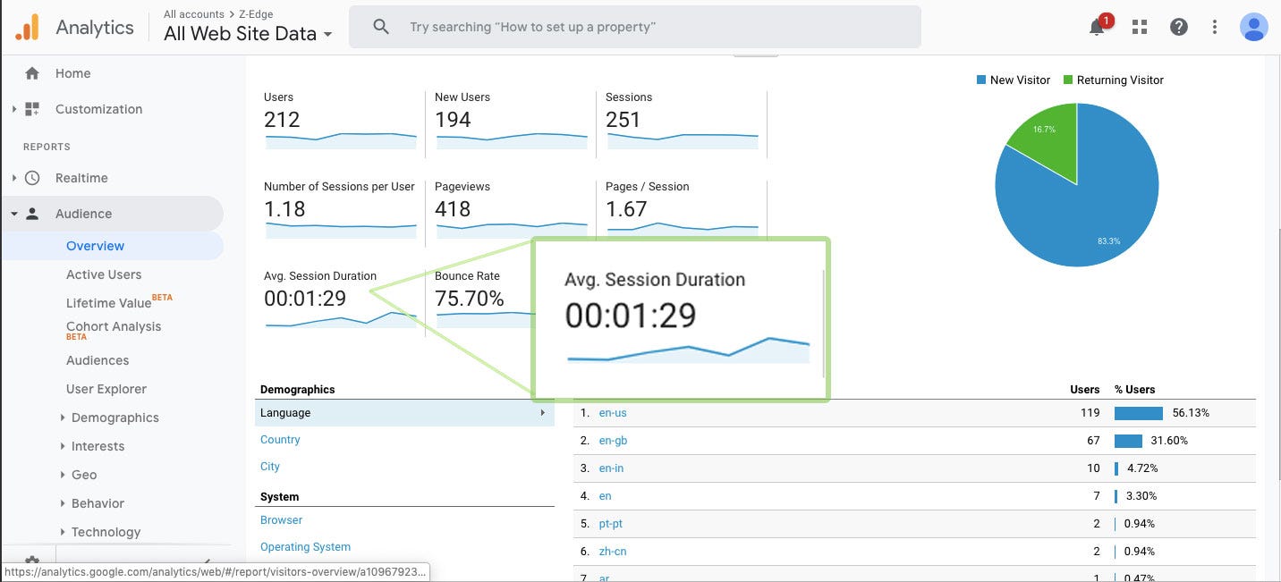1281x582 pixels.
Task: Open the Google apps grid
Action: [x=1139, y=27]
